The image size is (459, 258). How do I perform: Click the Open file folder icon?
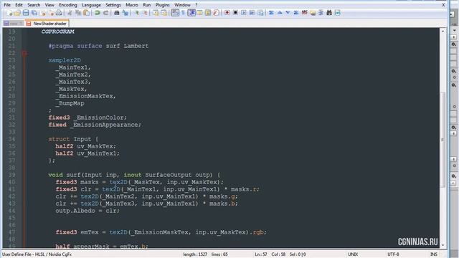click(17, 13)
